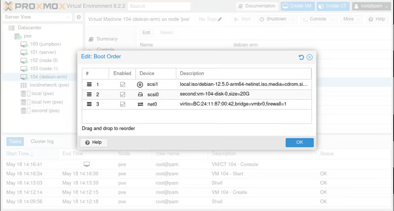This screenshot has height=211, width=394.
Task: Click the Help button in the dialog
Action: click(x=94, y=142)
